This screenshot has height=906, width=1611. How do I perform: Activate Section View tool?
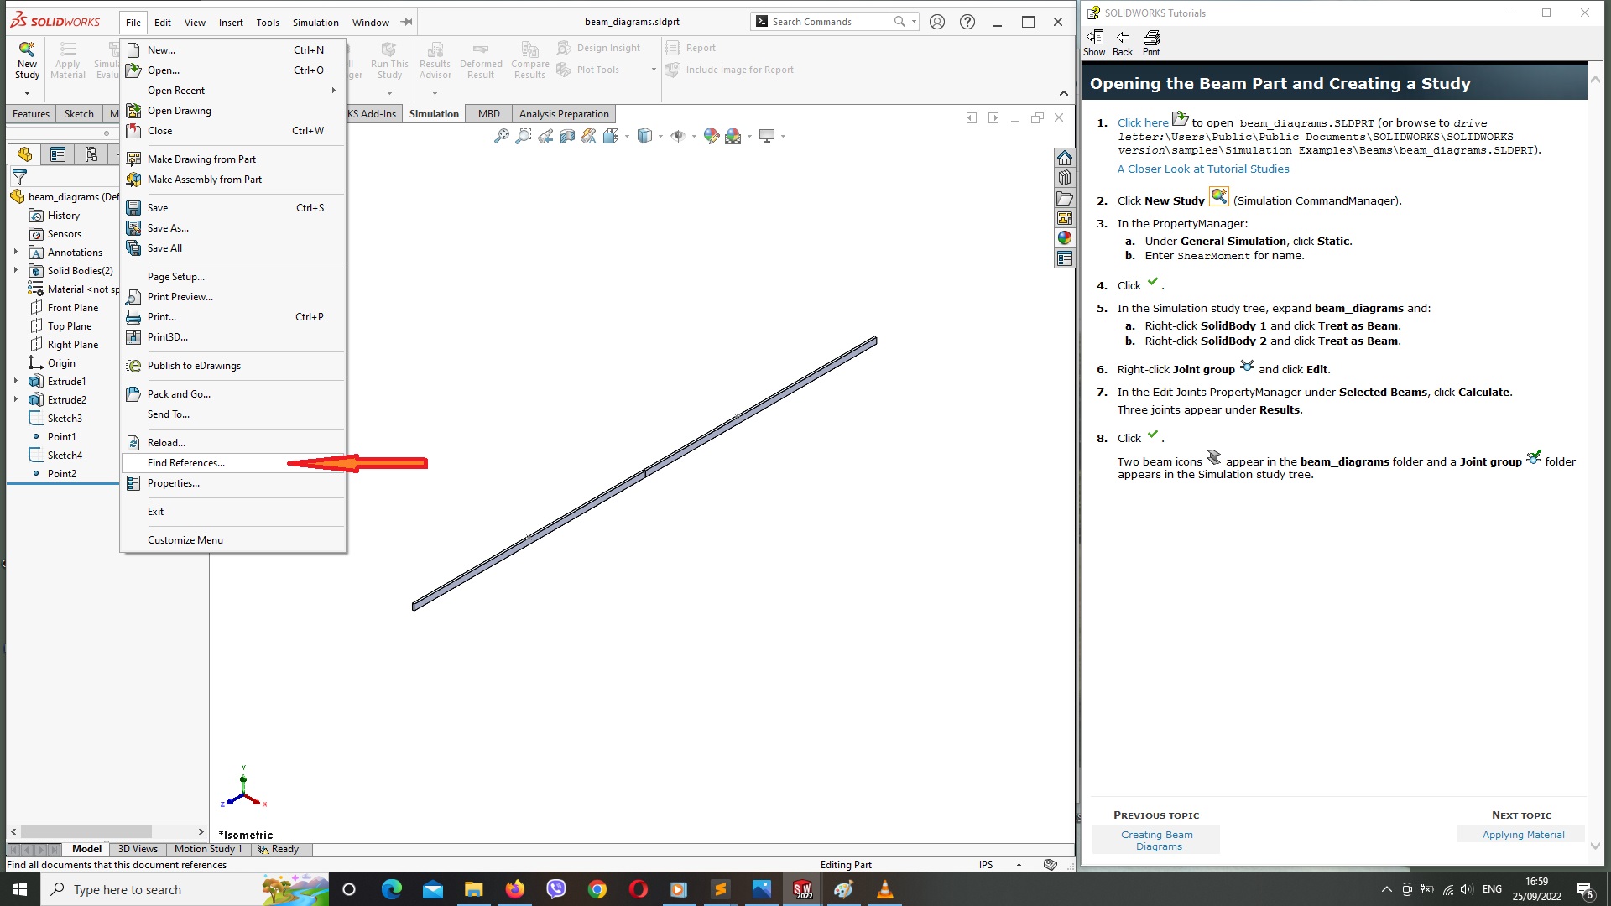pos(567,136)
